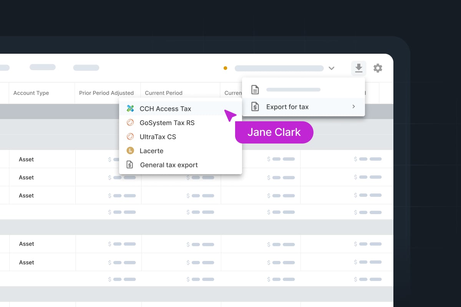Screen dimensions: 461x307
Task: Click the Account Type column header
Action: point(31,93)
